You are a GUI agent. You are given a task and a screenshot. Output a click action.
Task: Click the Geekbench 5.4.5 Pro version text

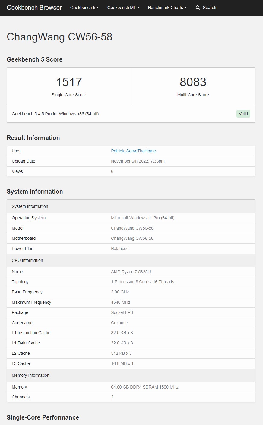55,114
